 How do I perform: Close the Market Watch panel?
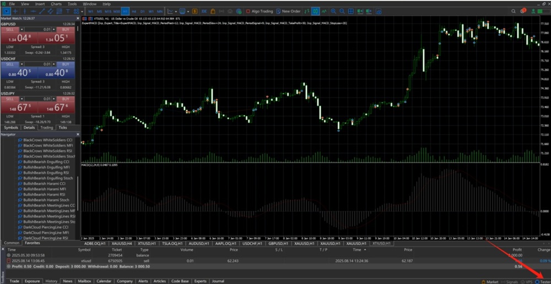pos(78,18)
